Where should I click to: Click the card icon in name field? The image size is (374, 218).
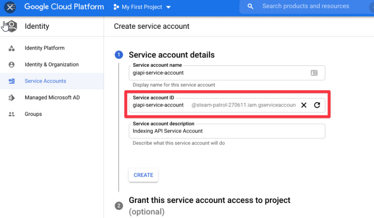pos(314,73)
